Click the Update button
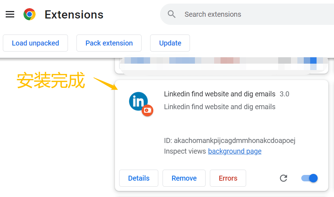This screenshot has width=334, height=197. pos(170,43)
